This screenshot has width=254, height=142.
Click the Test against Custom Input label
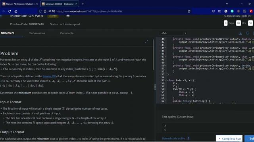(x=178, y=117)
